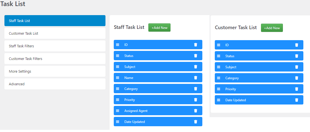Image resolution: width=310 pixels, height=132 pixels.
Task: Delete the ID field from Staff Task List
Action: [x=195, y=45]
